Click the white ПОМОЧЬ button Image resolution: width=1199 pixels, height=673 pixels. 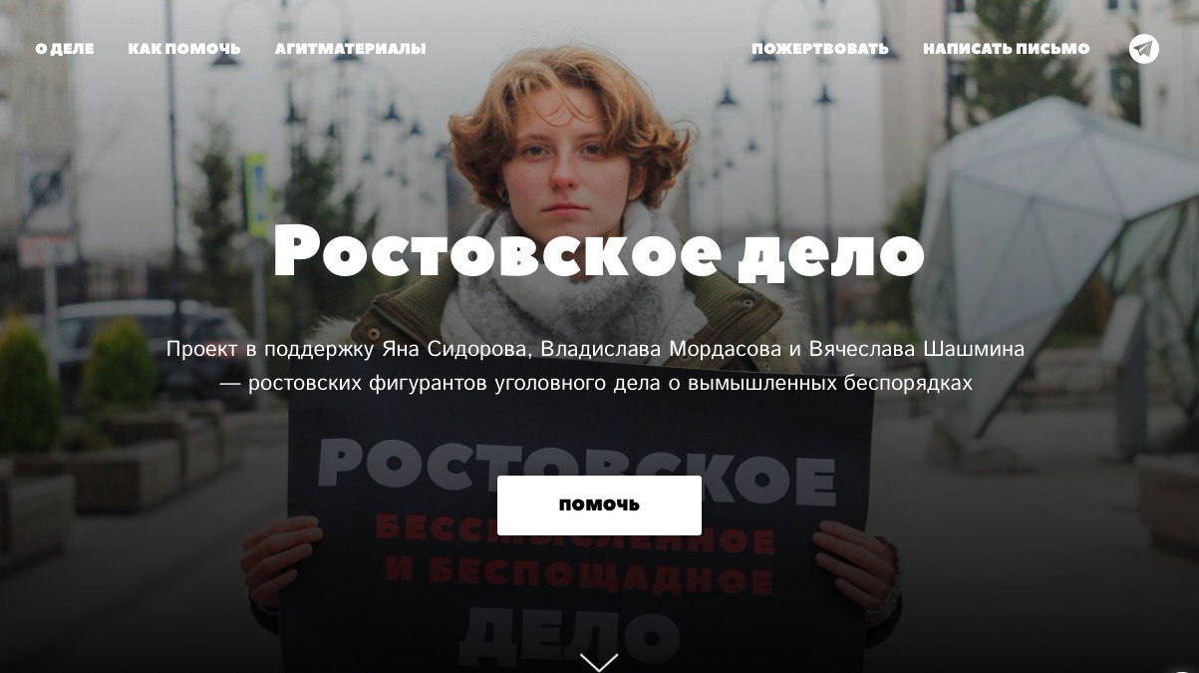pyautogui.click(x=599, y=505)
